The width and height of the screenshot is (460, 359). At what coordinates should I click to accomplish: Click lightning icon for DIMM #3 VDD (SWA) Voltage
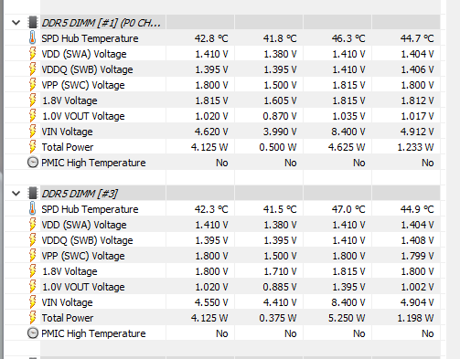tap(32, 225)
